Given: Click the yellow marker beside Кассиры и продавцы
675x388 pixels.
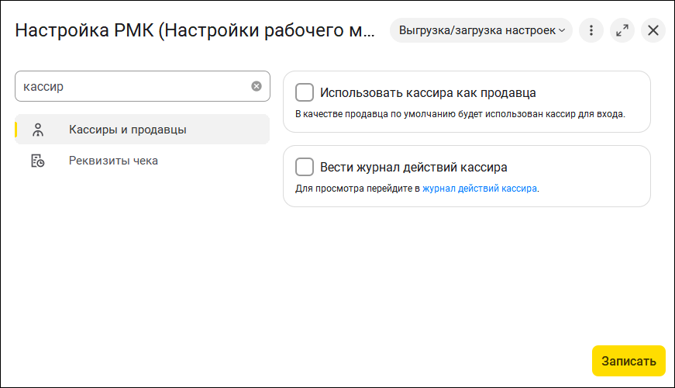Looking at the screenshot, I should point(16,130).
